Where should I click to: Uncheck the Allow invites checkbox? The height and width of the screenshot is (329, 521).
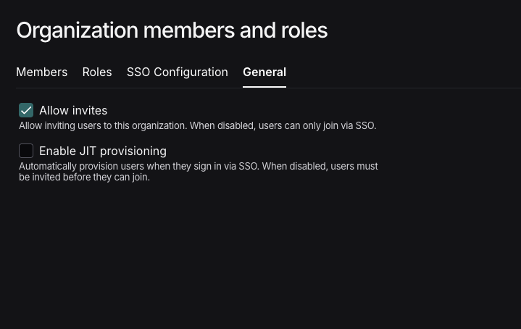pyautogui.click(x=26, y=110)
